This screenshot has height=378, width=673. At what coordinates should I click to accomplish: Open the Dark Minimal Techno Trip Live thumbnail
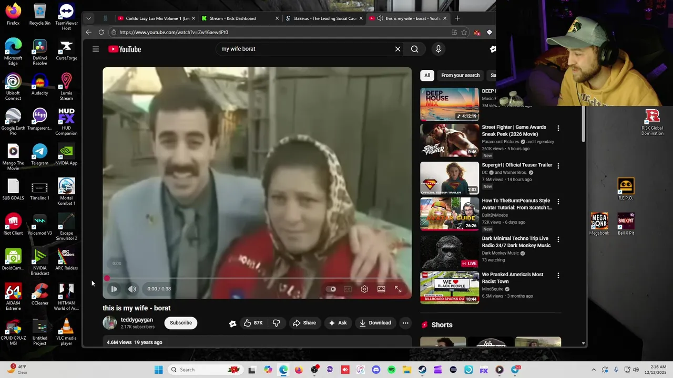pyautogui.click(x=450, y=251)
